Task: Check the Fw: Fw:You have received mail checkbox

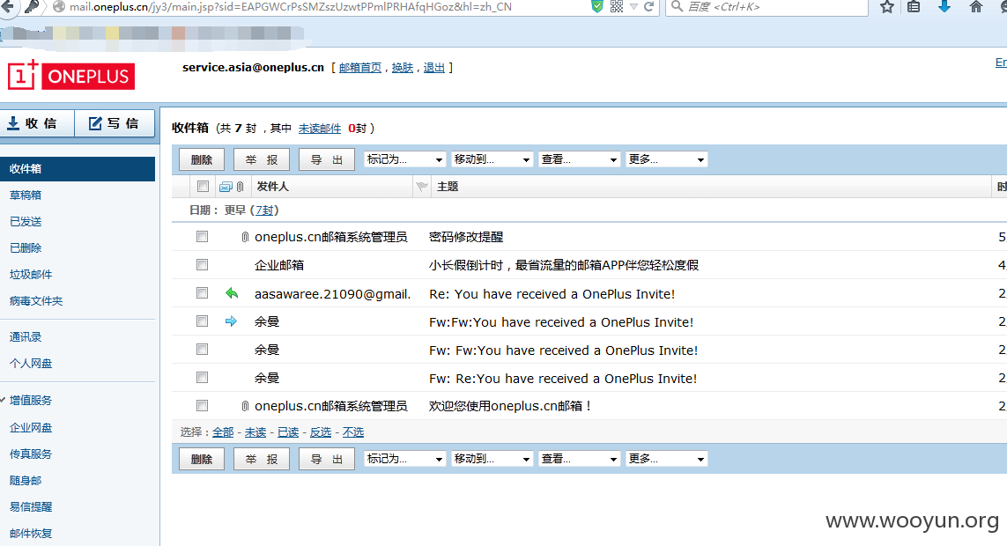Action: 203,349
